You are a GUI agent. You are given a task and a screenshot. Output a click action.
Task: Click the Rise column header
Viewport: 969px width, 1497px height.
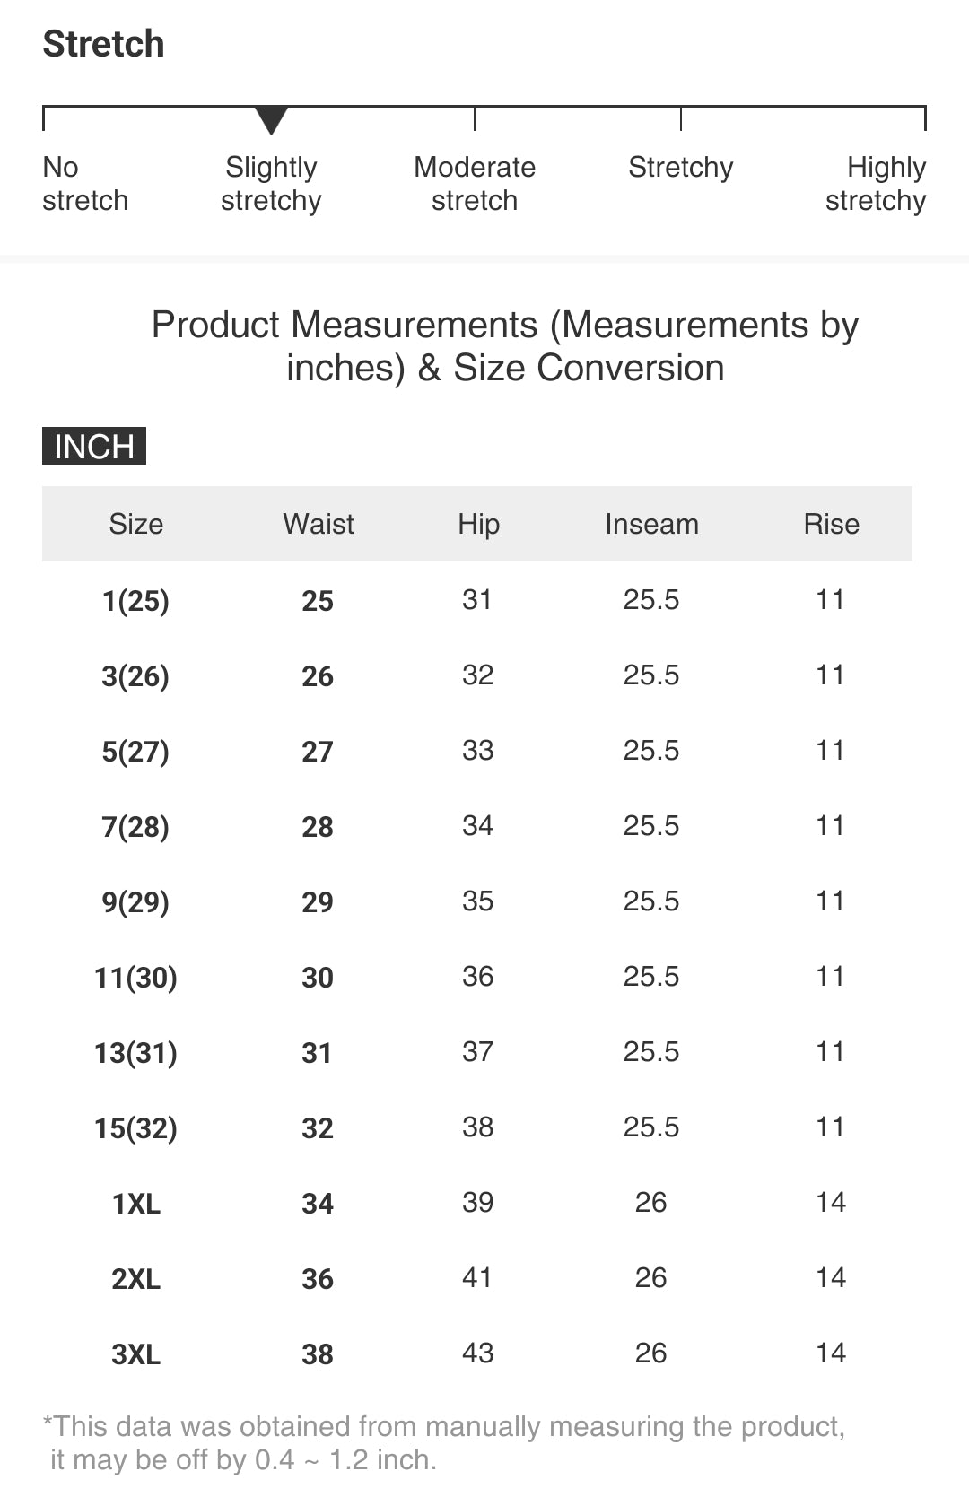[831, 524]
